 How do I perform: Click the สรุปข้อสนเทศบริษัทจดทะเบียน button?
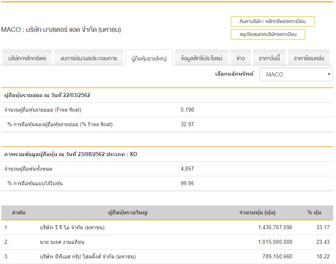point(268,34)
